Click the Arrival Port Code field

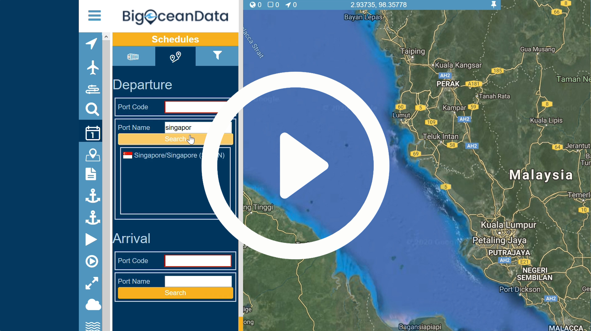click(198, 261)
